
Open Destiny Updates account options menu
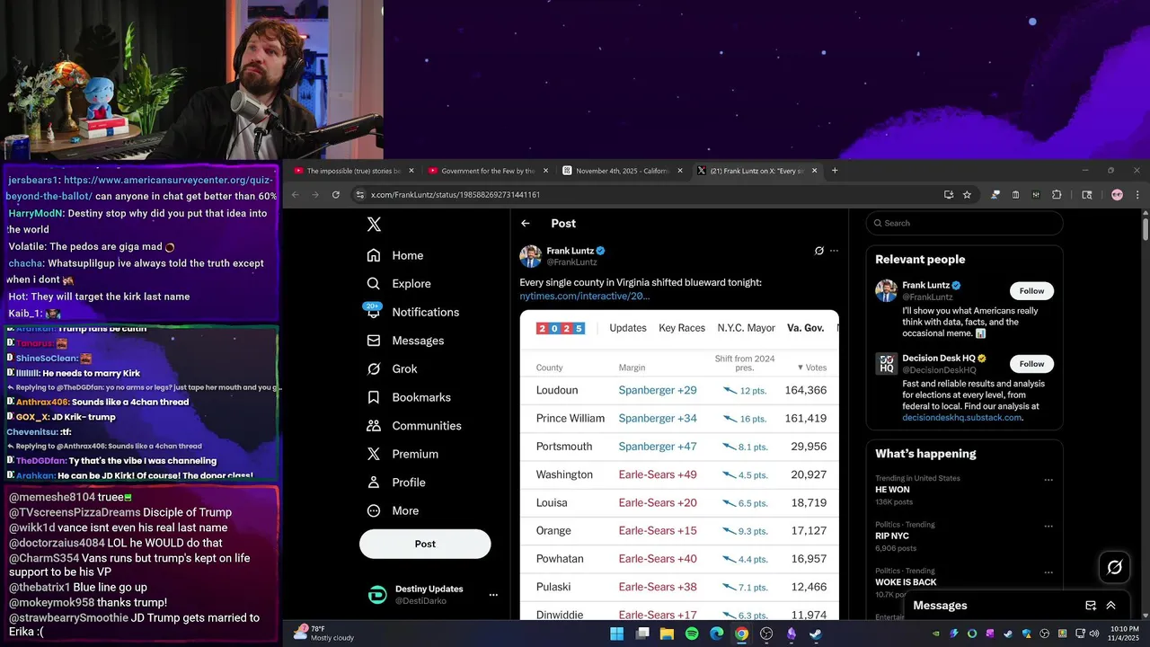pyautogui.click(x=493, y=595)
